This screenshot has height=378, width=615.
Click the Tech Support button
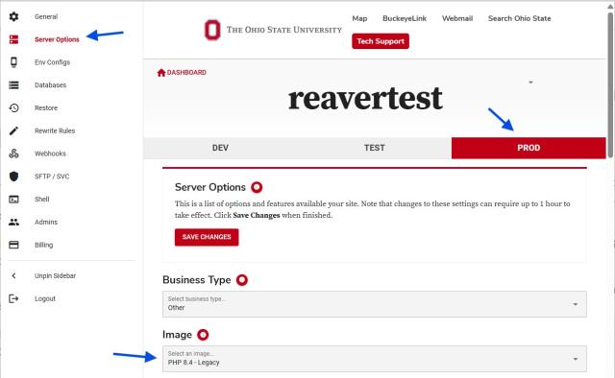coord(381,41)
